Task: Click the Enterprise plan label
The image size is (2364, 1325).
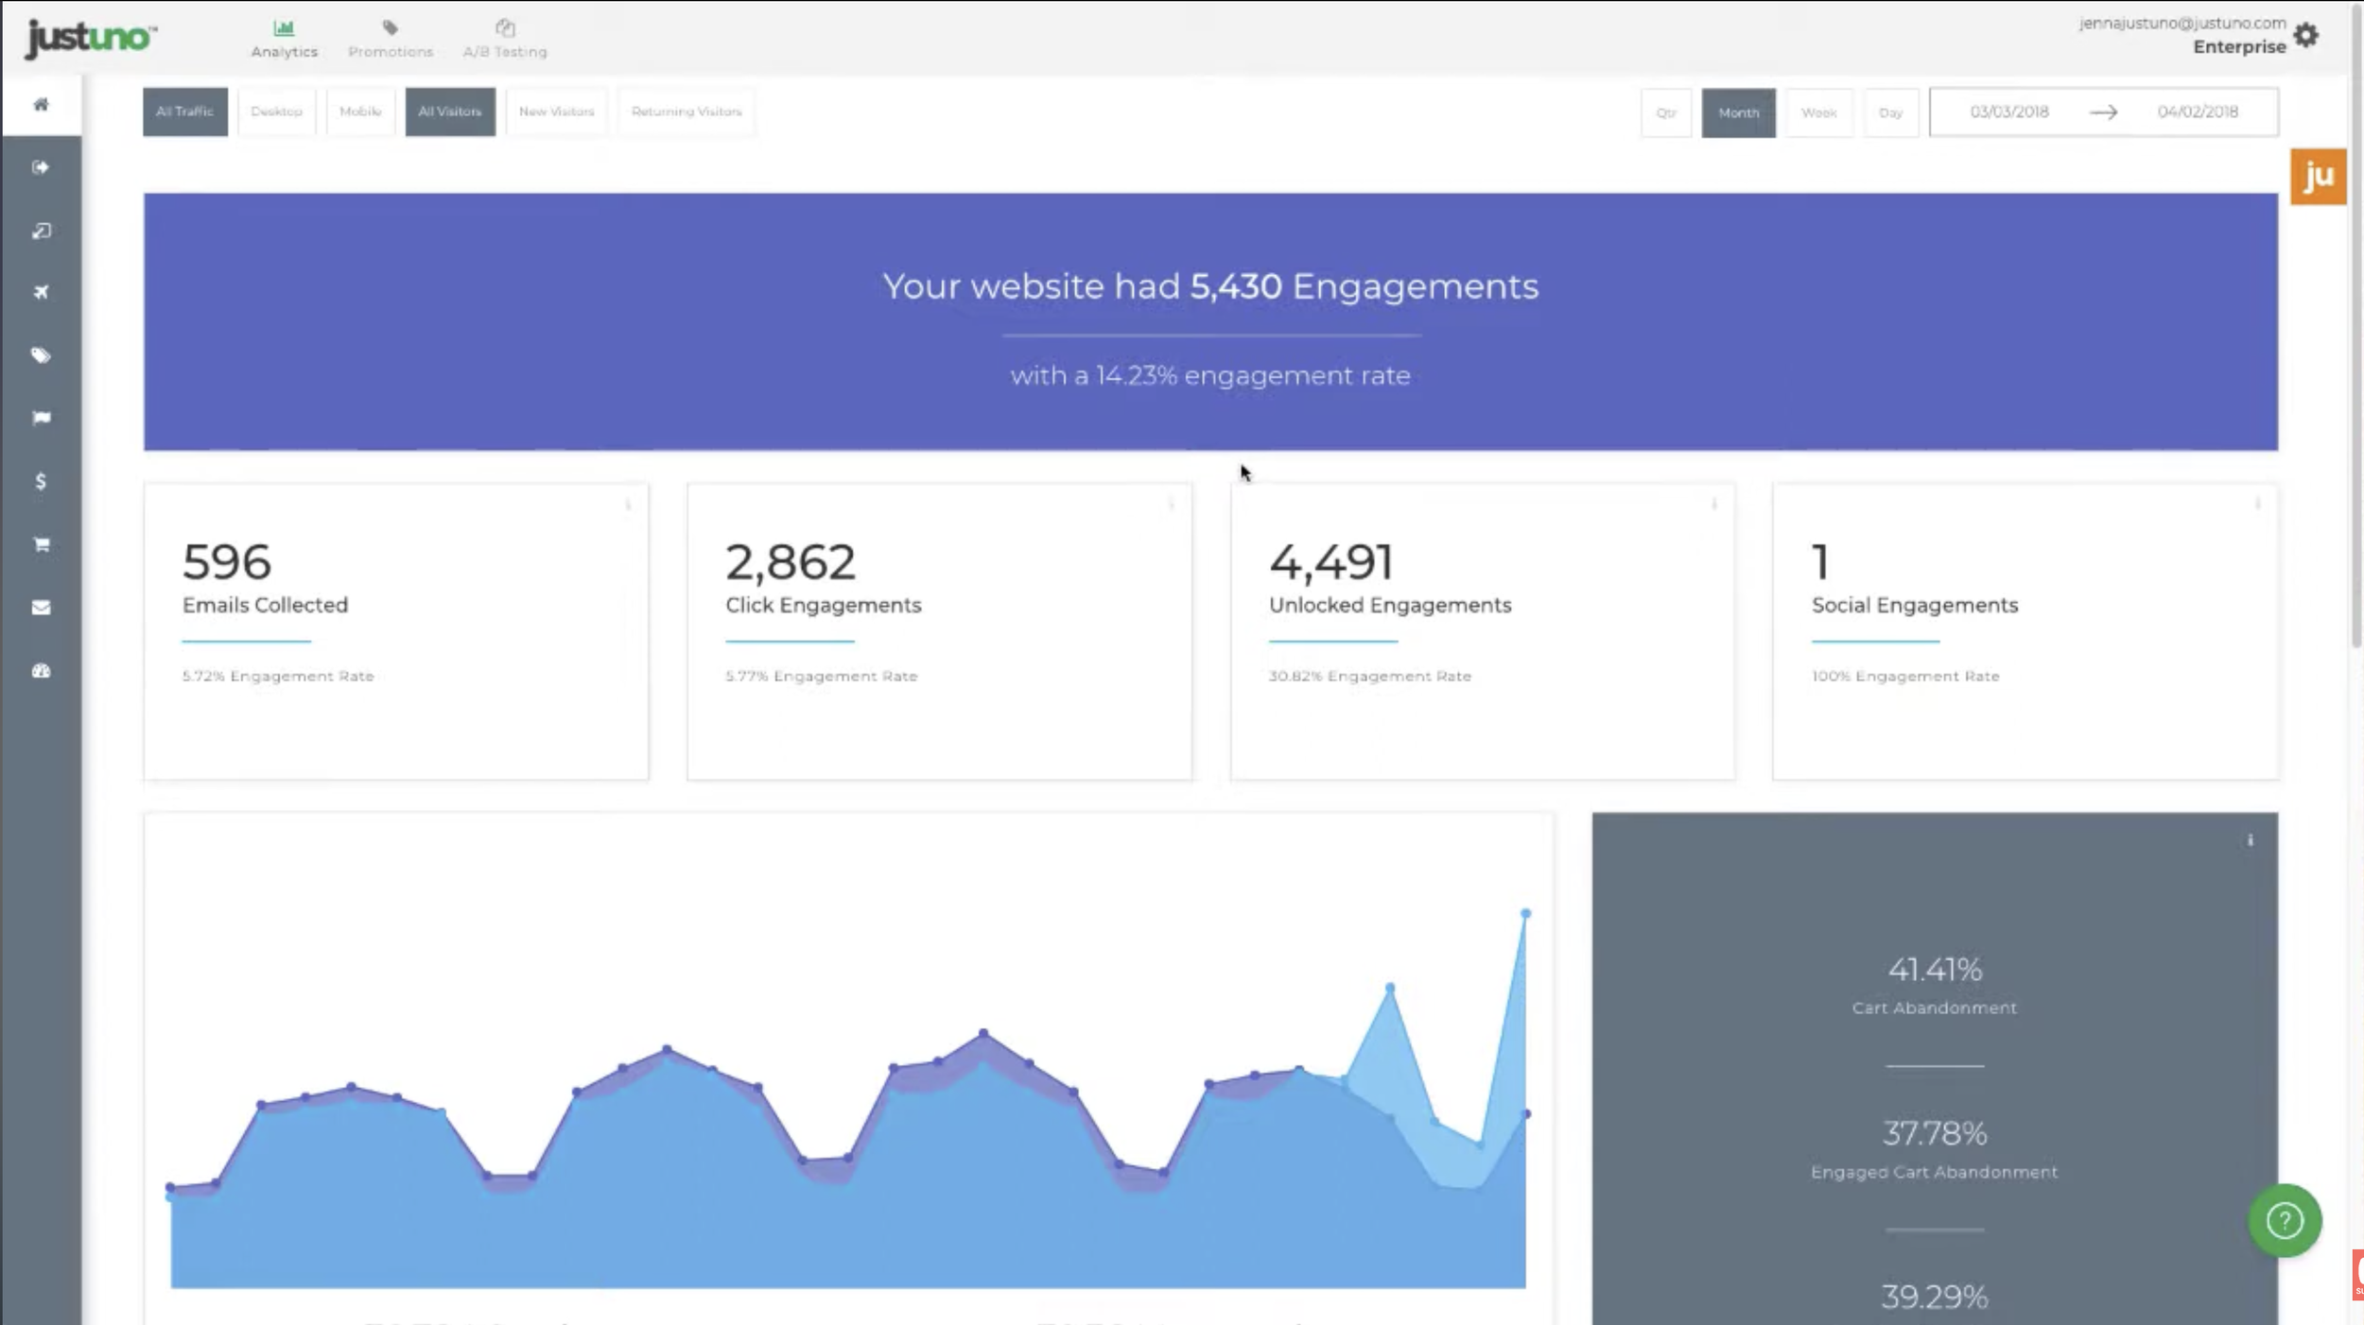Action: click(2239, 47)
